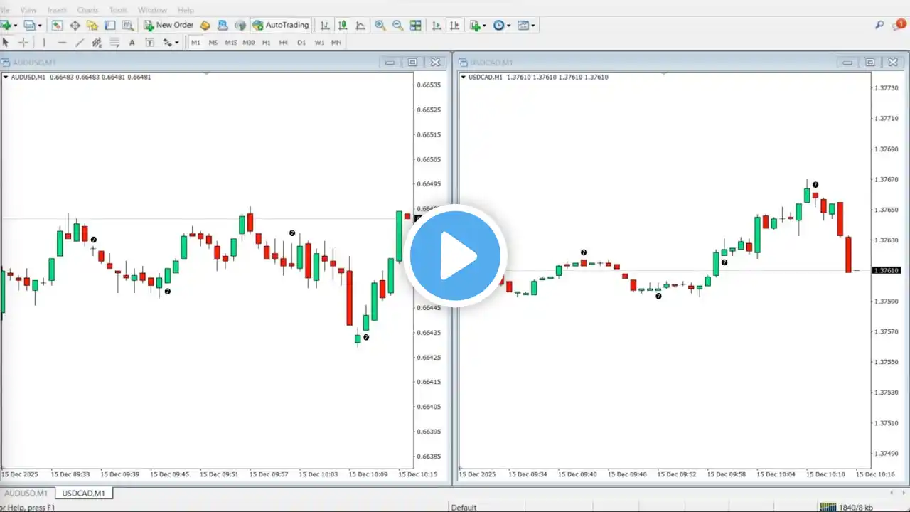This screenshot has width=910, height=512.
Task: Set chart period to H4
Action: click(284, 43)
